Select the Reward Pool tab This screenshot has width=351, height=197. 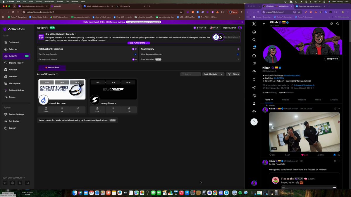pyautogui.click(x=52, y=67)
